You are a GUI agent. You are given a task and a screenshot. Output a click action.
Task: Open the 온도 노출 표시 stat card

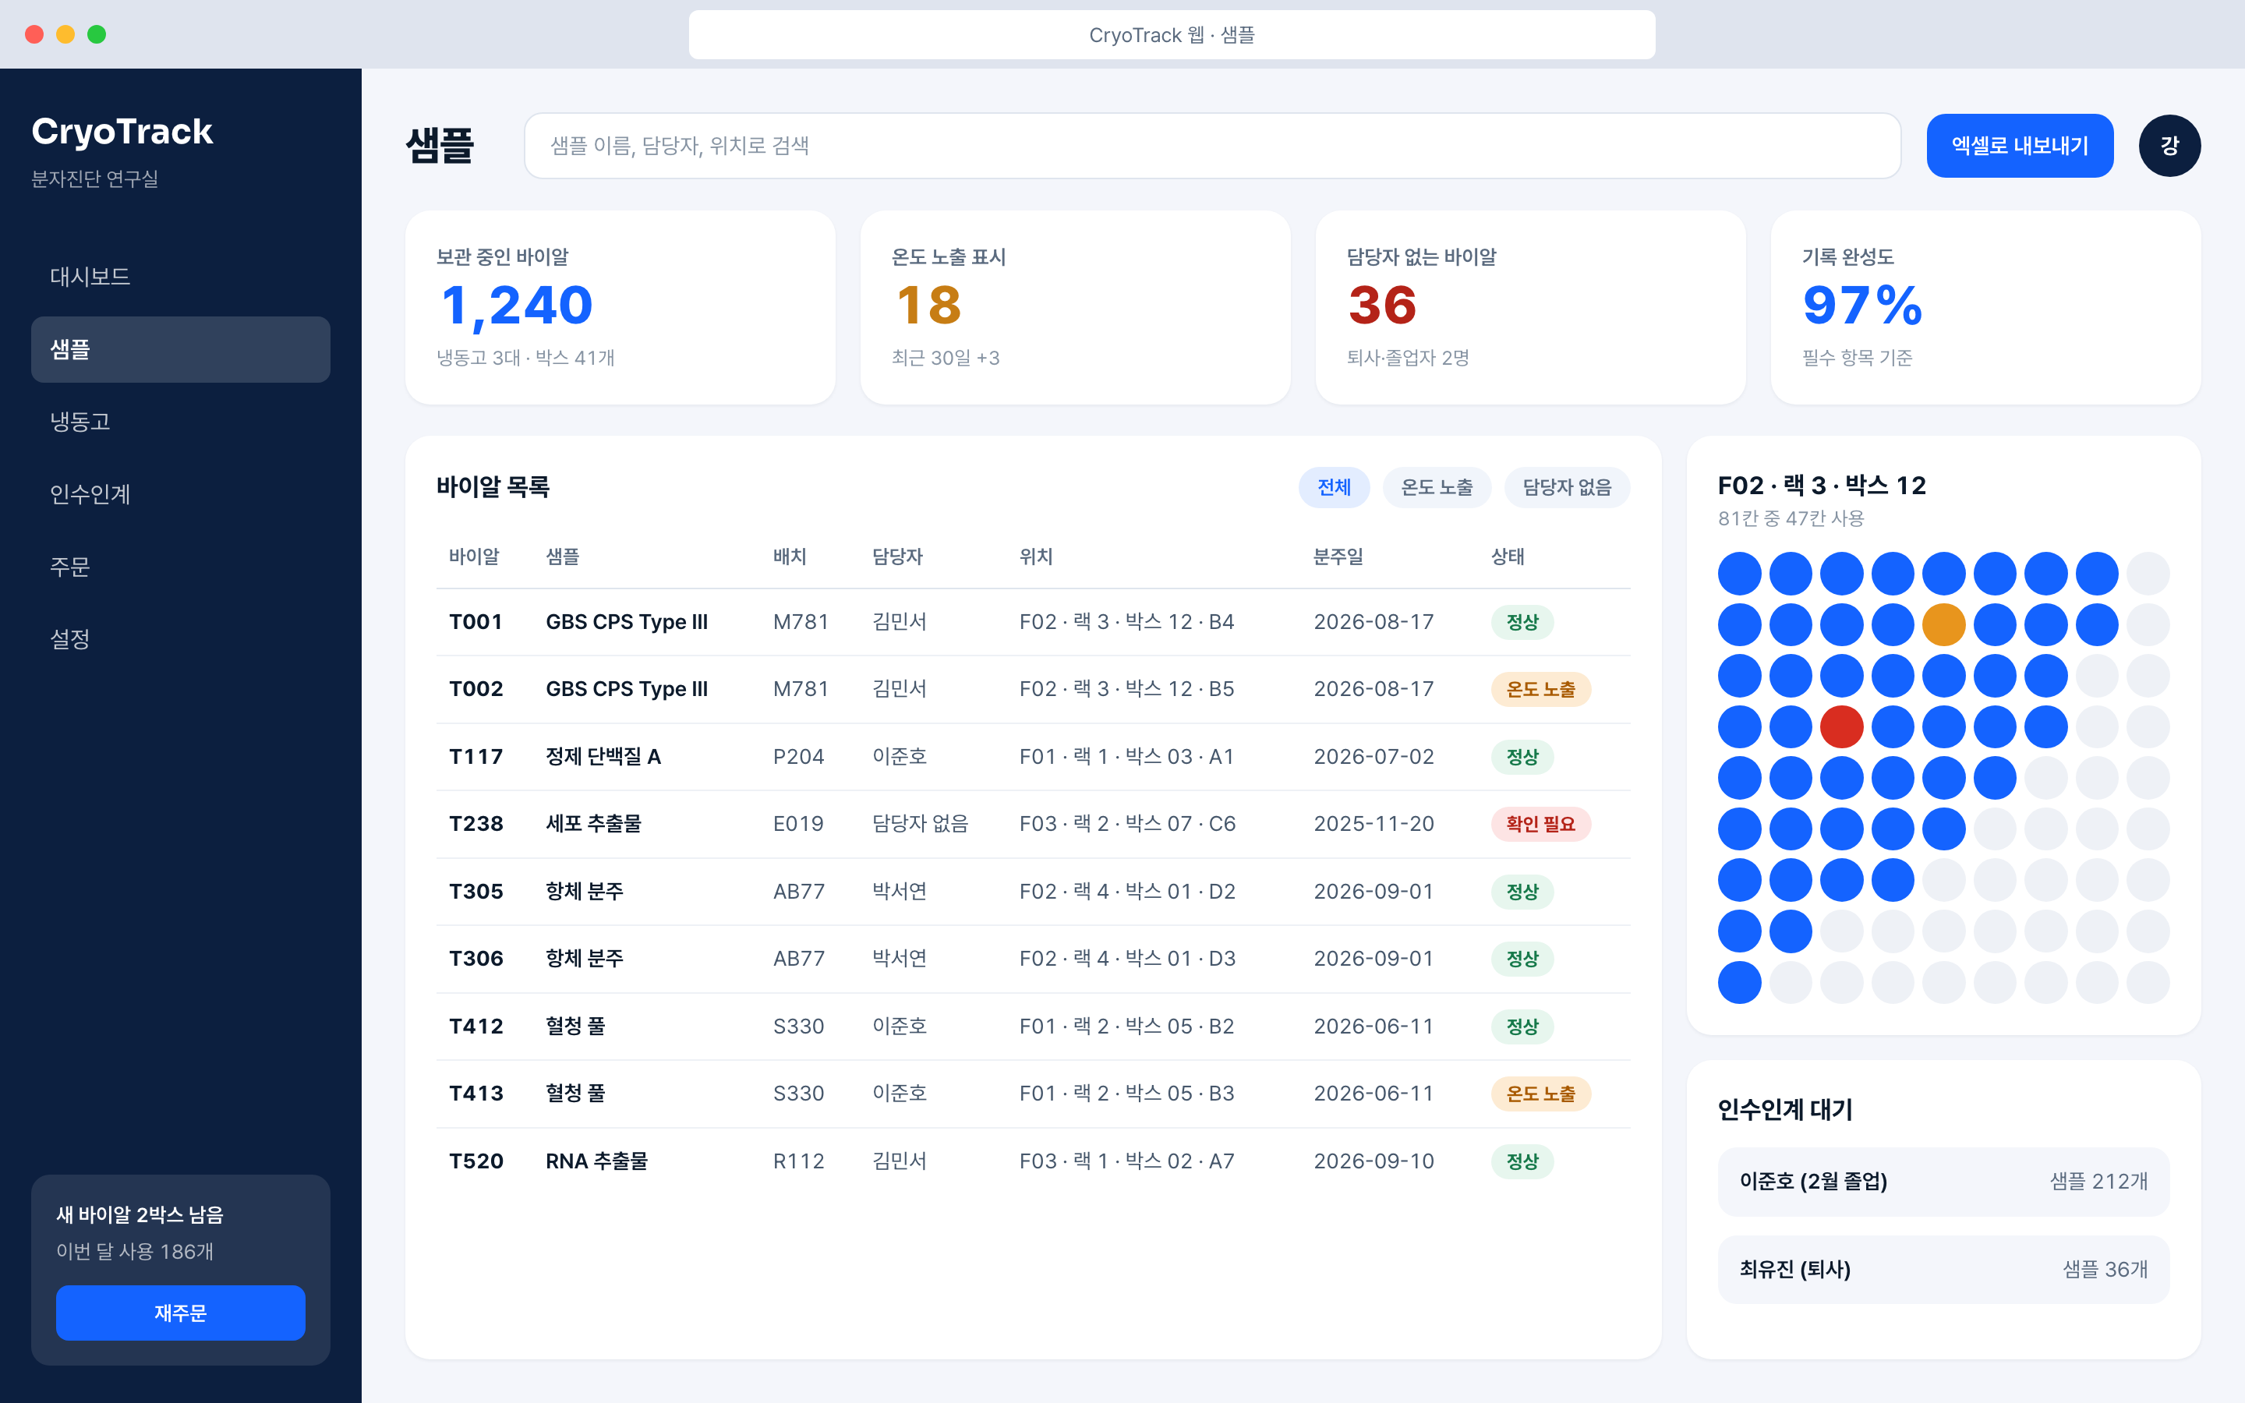1075,307
